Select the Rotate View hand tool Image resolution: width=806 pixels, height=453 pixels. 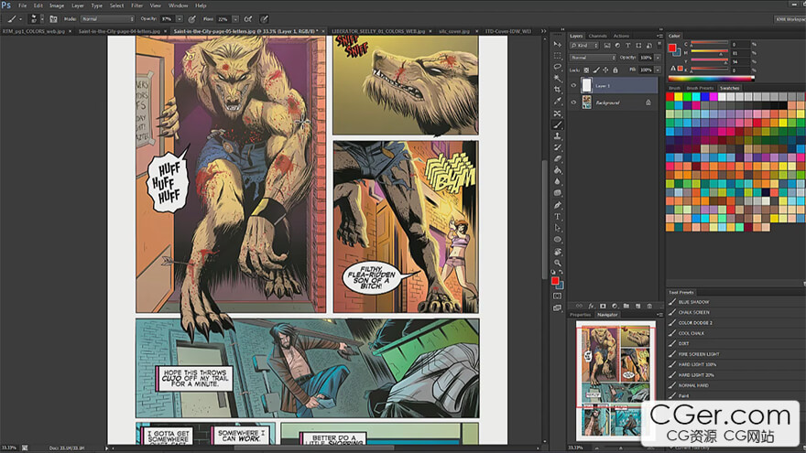click(x=557, y=252)
